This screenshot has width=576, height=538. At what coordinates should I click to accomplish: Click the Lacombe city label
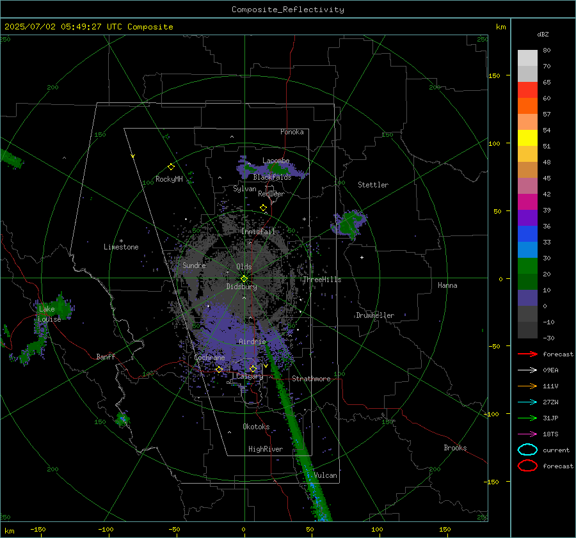pos(276,161)
